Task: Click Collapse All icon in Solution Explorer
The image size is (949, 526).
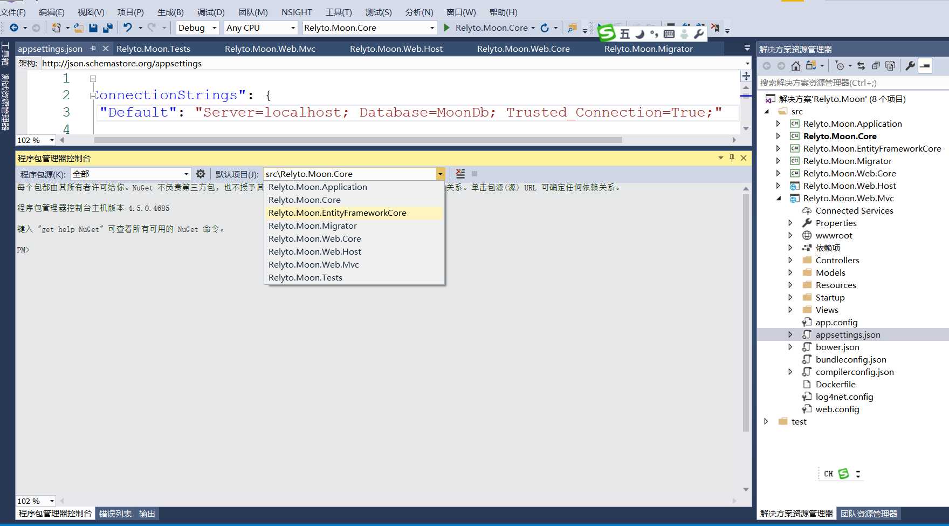Action: [876, 66]
